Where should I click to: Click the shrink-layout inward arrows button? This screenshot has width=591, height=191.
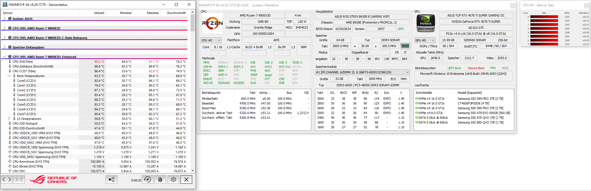[x=19, y=180]
